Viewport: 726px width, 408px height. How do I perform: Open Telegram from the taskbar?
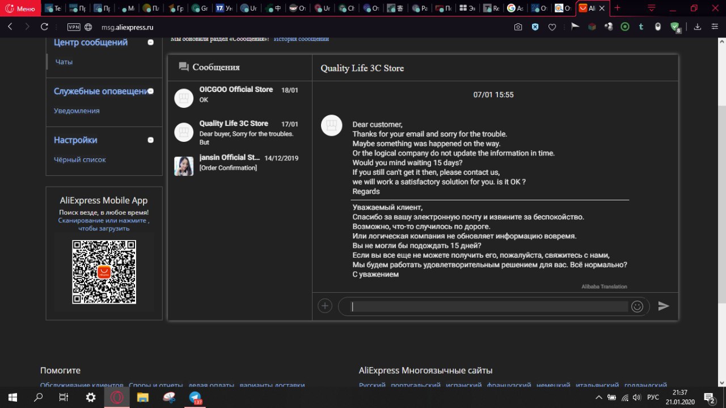pos(195,397)
